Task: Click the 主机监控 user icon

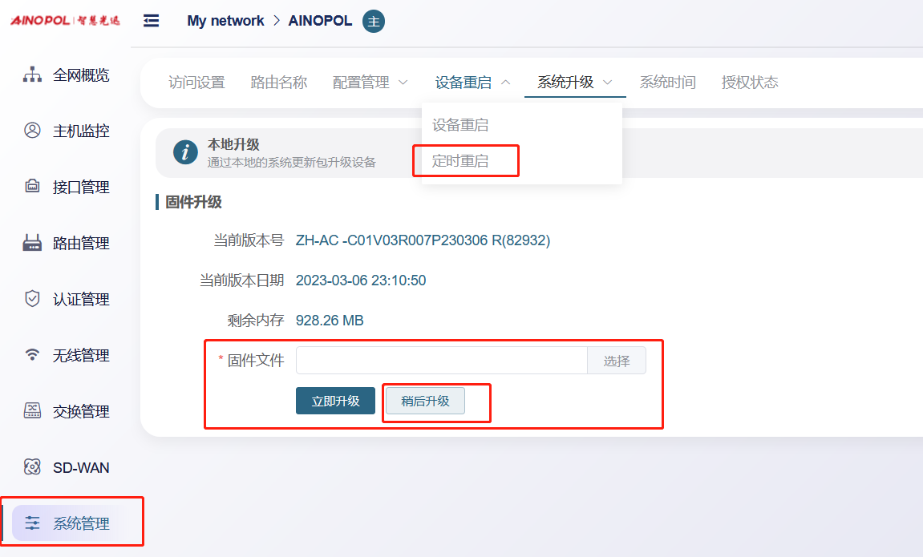Action: pos(32,131)
